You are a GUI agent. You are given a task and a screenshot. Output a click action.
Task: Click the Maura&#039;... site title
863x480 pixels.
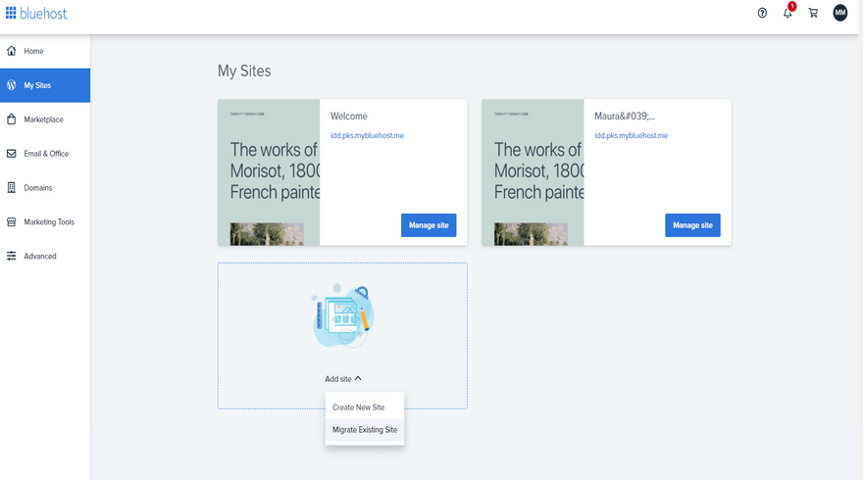(625, 116)
